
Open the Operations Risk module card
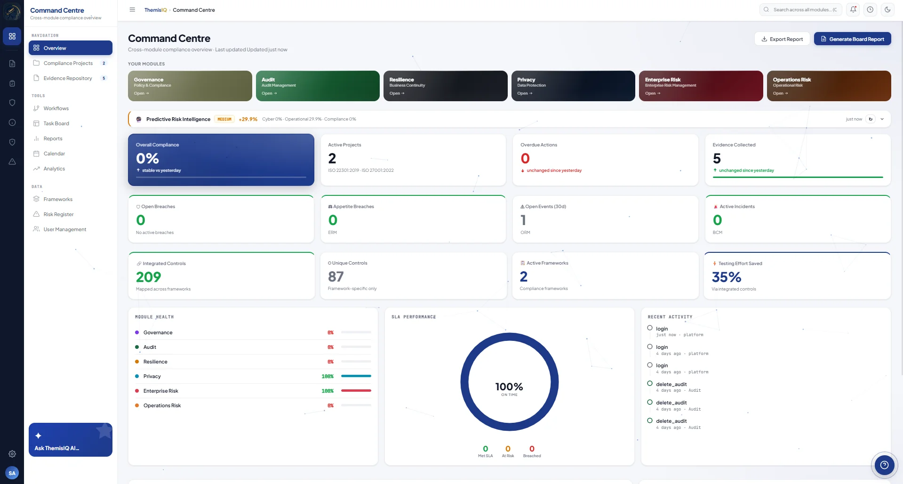[829, 86]
